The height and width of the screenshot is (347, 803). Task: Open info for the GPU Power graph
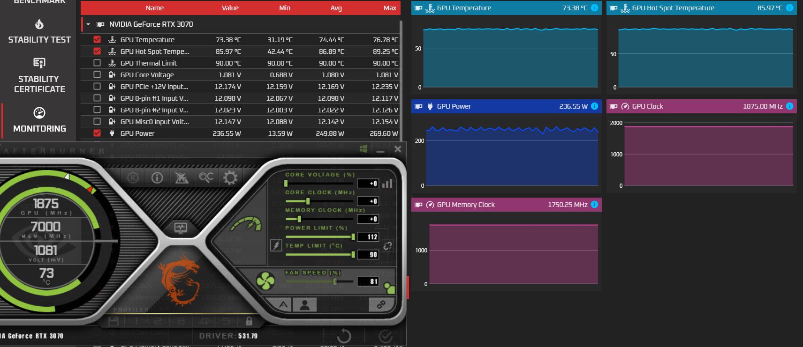click(594, 106)
